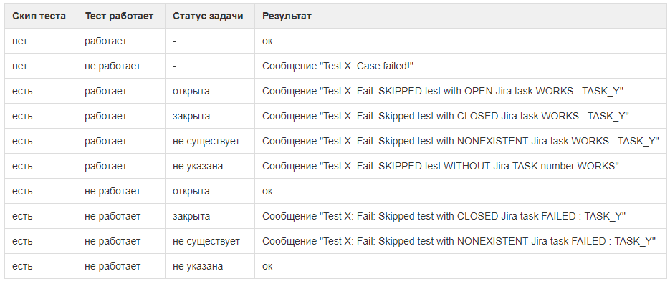Screen dimensions: 670x281
Task: Click the 'Статус задачи' column header
Action: (208, 16)
